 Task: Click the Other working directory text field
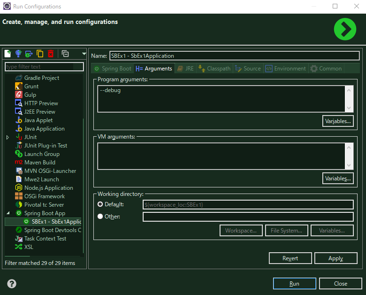coord(248,217)
